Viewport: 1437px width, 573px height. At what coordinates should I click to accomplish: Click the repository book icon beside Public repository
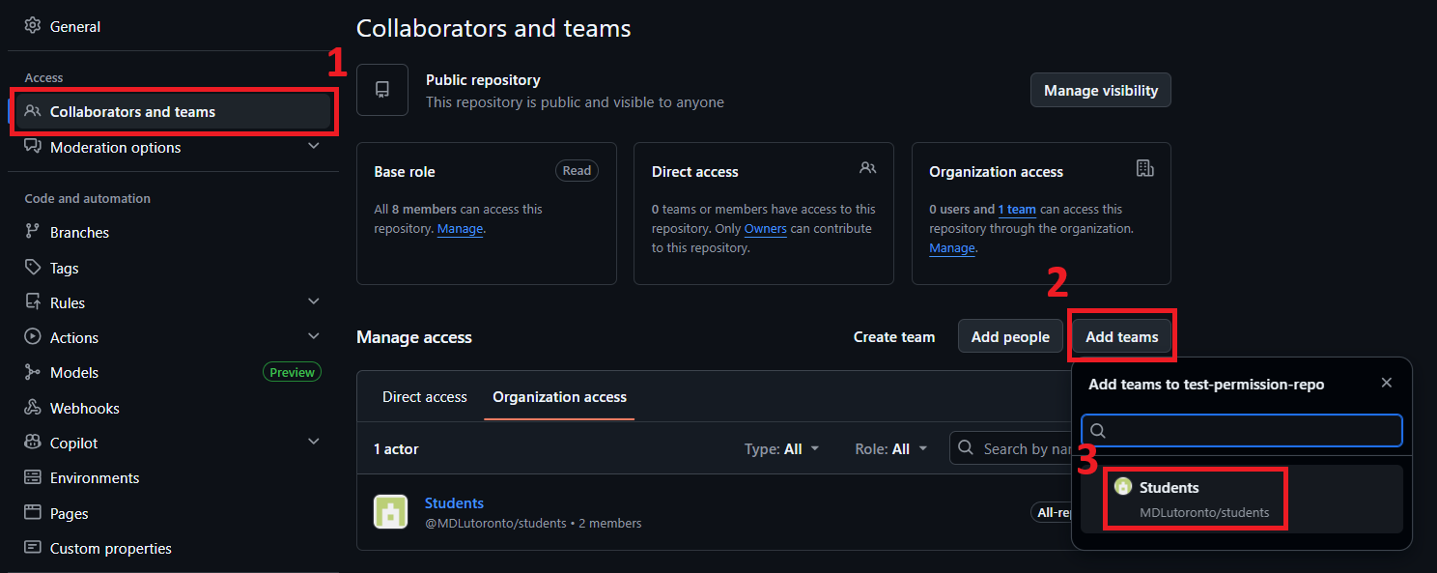pos(382,90)
